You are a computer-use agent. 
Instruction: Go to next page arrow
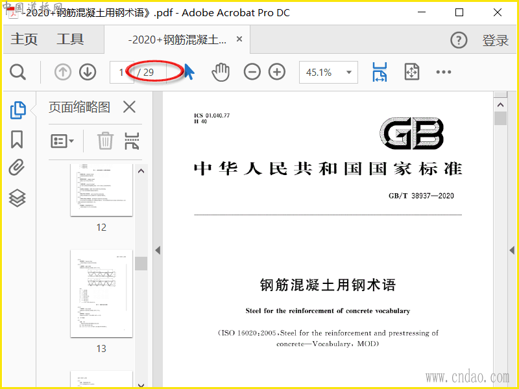88,72
